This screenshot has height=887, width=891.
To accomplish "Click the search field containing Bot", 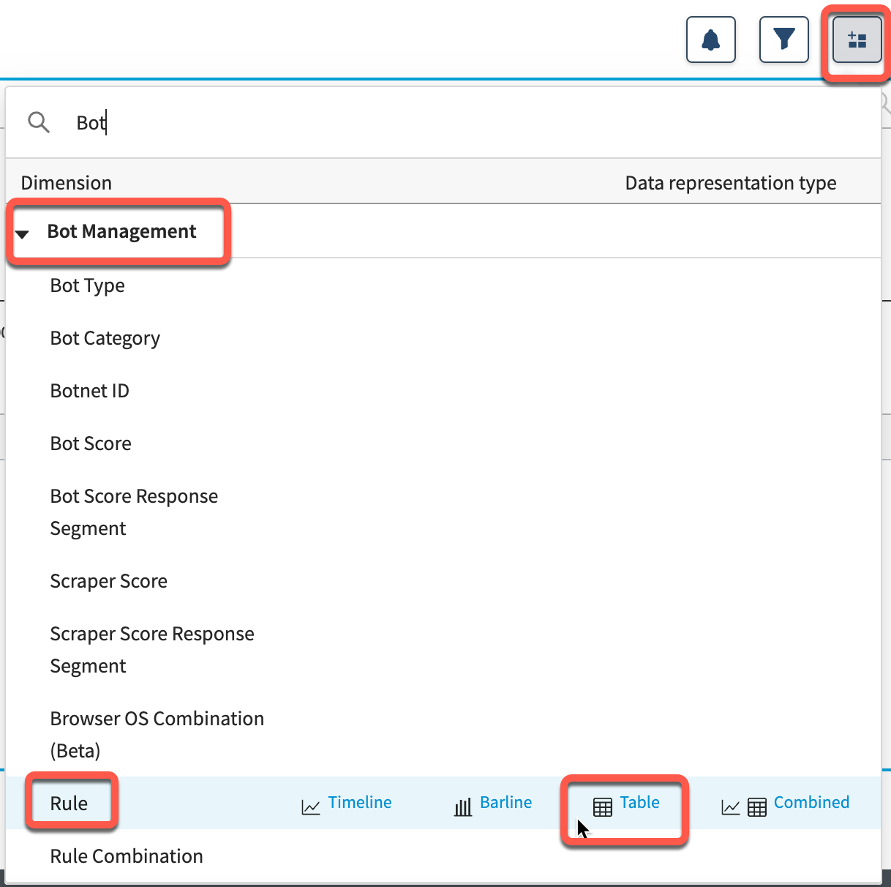I will click(439, 123).
